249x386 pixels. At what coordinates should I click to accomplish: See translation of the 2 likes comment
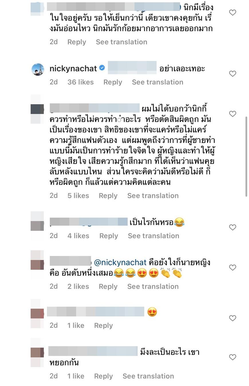coord(153,286)
